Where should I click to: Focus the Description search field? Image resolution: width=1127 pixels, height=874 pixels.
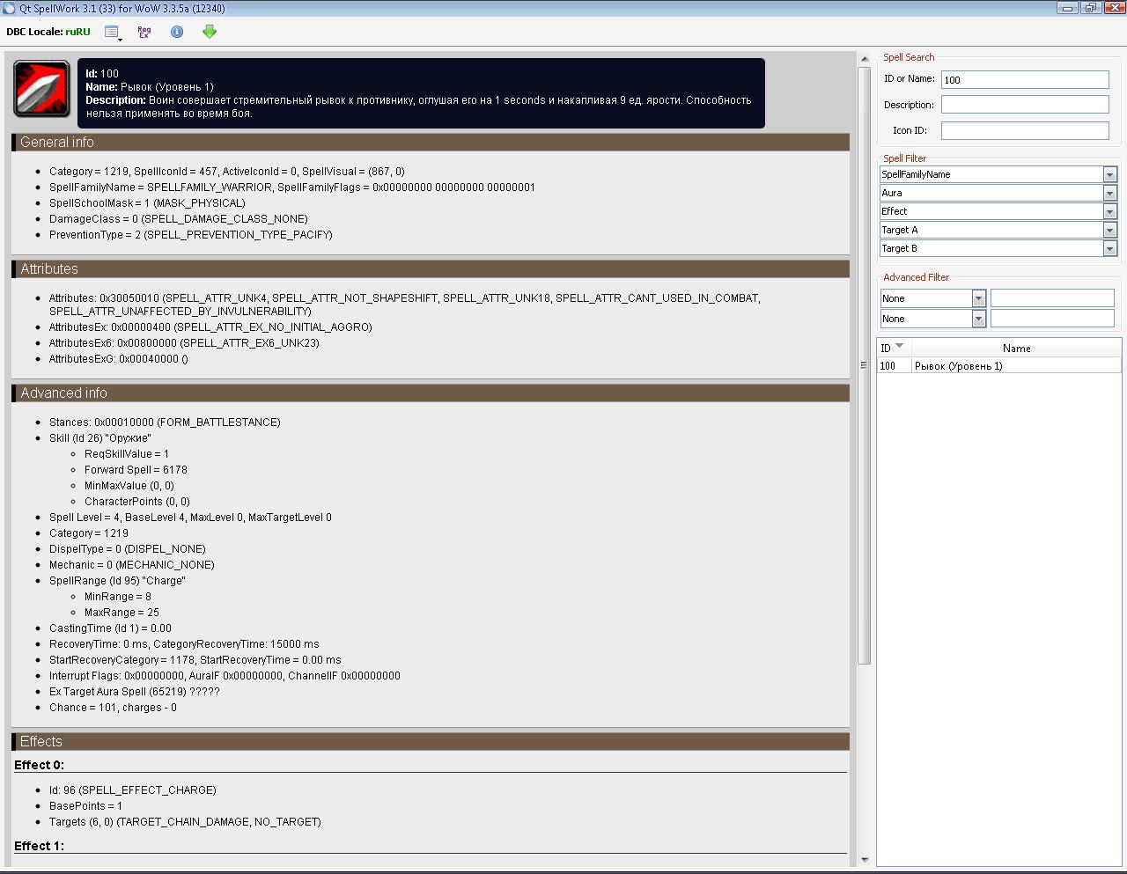[1024, 105]
